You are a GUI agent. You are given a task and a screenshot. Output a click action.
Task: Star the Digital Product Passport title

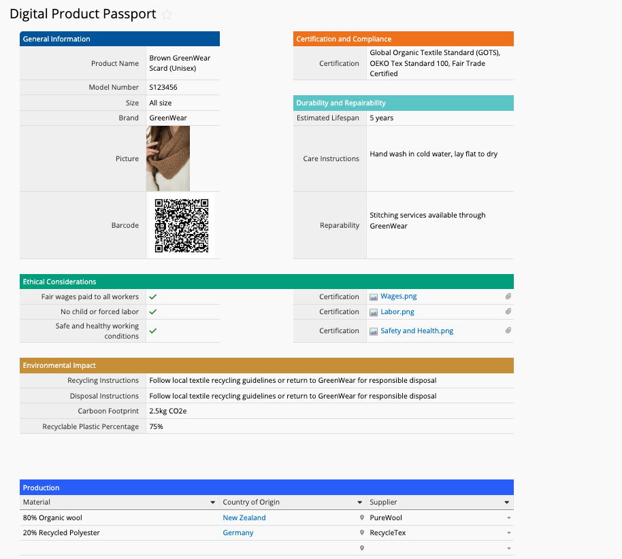167,15
